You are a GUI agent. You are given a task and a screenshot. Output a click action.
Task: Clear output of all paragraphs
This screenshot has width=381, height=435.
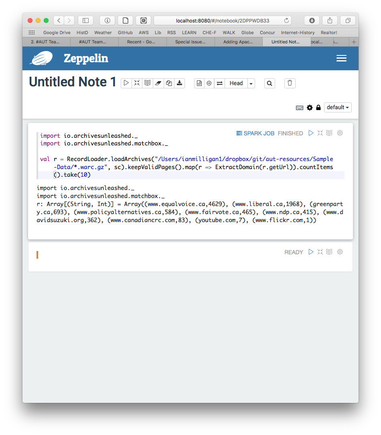tap(158, 83)
